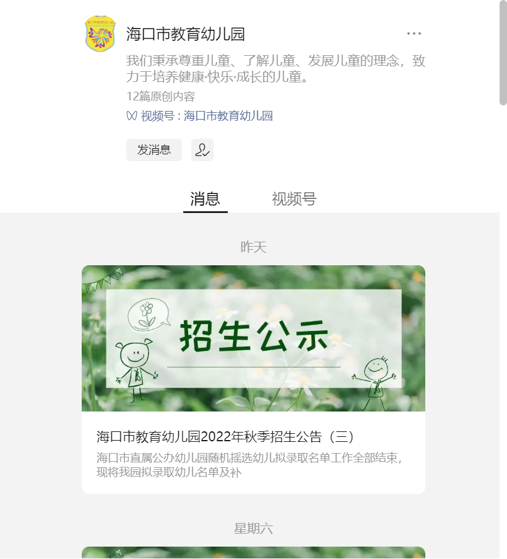507x559 pixels.
Task: Open the 视频号: 海口市教育幼儿园 link
Action: (x=207, y=116)
